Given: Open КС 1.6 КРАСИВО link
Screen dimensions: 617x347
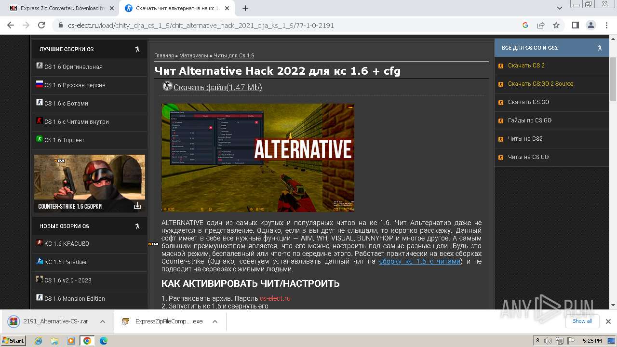Looking at the screenshot, I should pos(67,243).
